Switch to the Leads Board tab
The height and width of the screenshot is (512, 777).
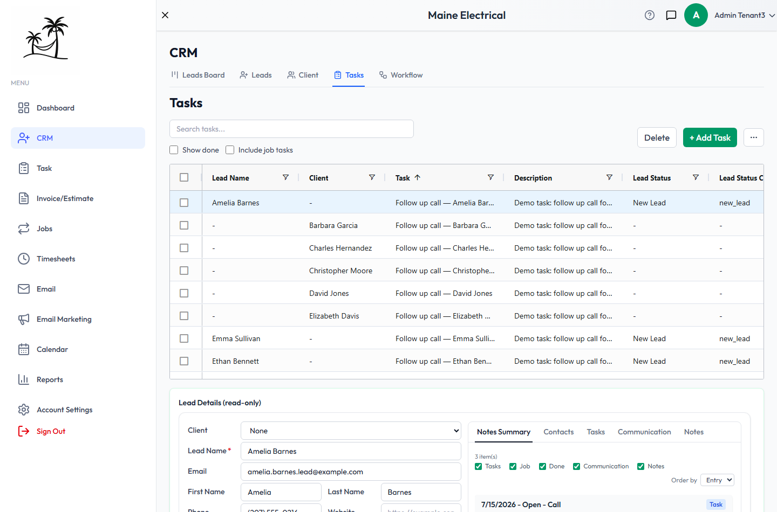pyautogui.click(x=197, y=75)
